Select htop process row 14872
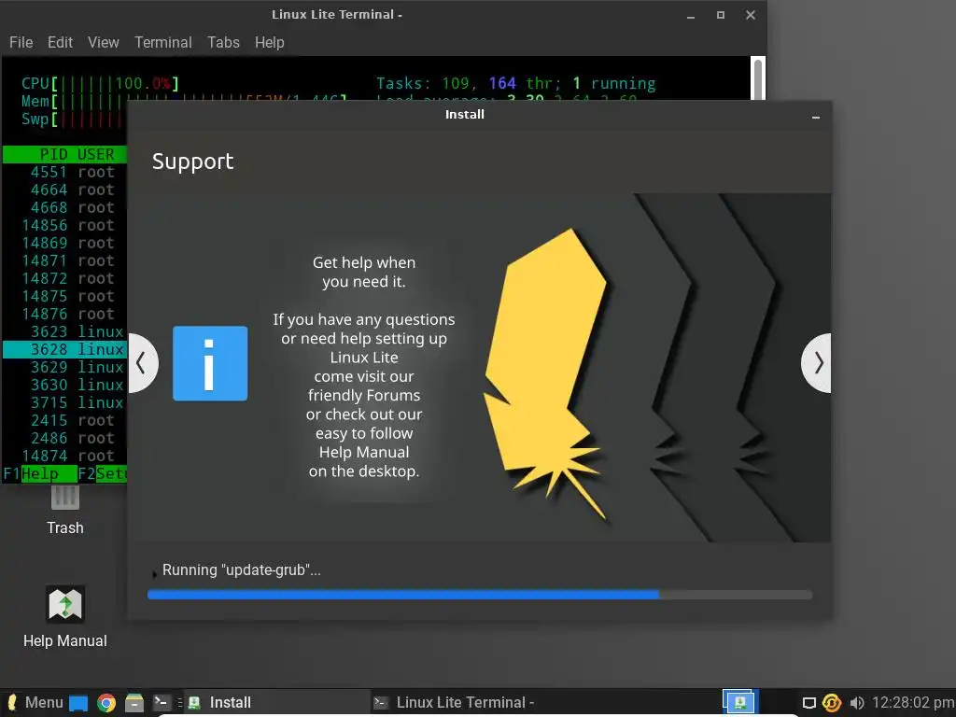 tap(64, 278)
